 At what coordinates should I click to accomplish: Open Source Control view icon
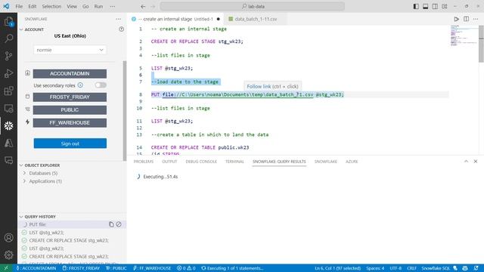[8, 56]
